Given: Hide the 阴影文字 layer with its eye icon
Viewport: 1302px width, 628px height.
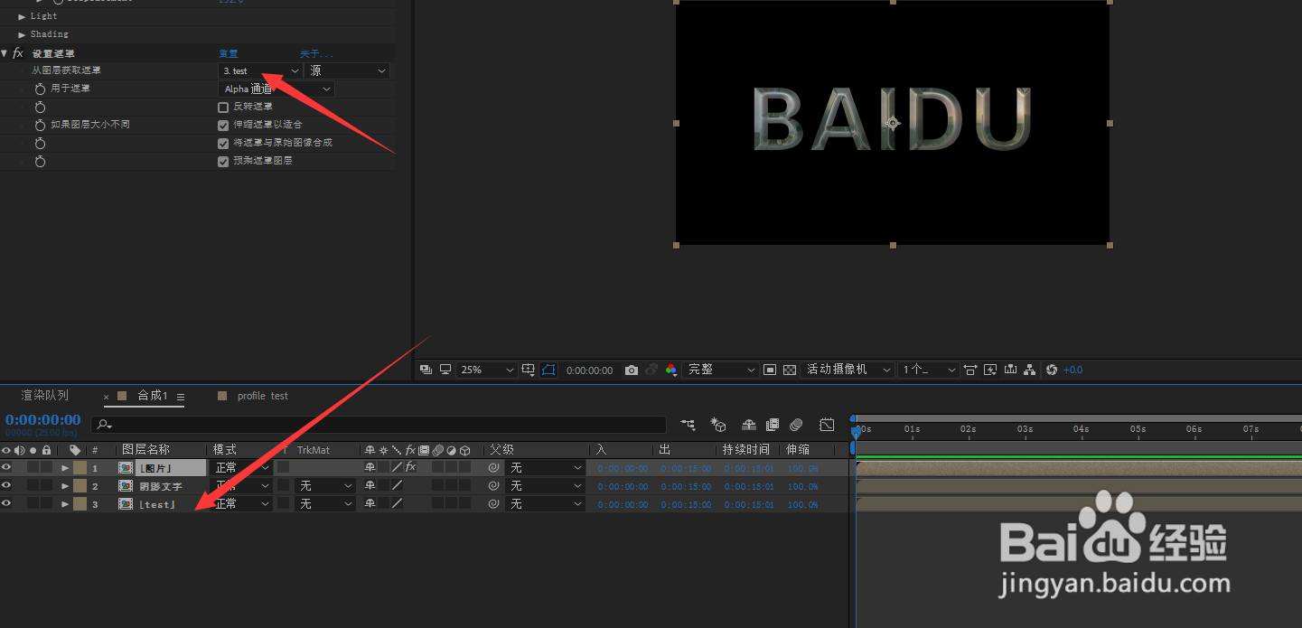Looking at the screenshot, I should 6,485.
